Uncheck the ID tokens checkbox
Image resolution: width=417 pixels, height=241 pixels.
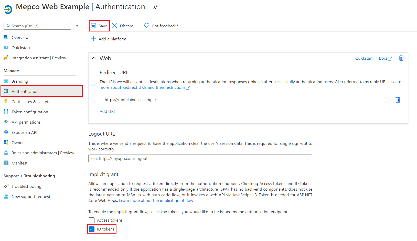92,229
